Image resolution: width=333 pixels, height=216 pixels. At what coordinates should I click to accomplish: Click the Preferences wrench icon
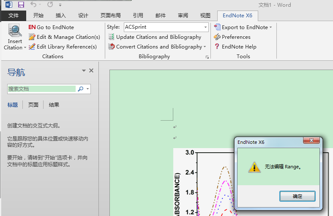pos(217,37)
